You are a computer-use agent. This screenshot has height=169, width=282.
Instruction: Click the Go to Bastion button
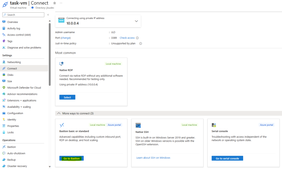click(71, 158)
